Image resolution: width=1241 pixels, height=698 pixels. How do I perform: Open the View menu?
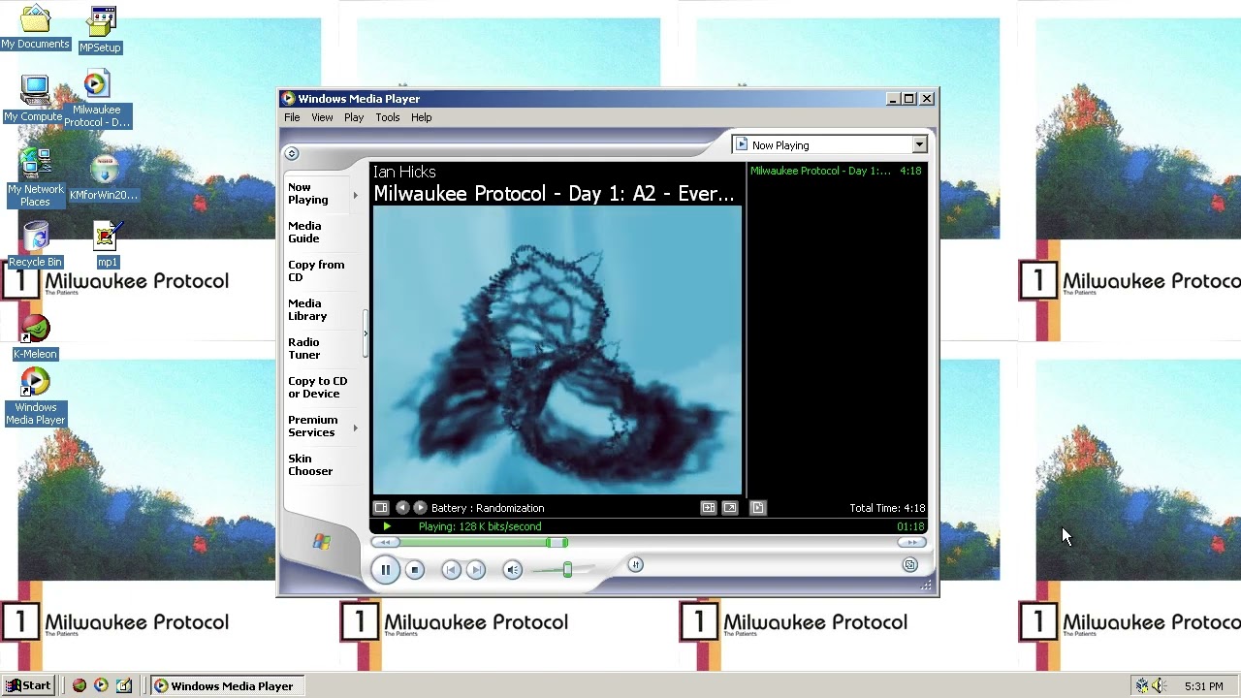point(322,117)
